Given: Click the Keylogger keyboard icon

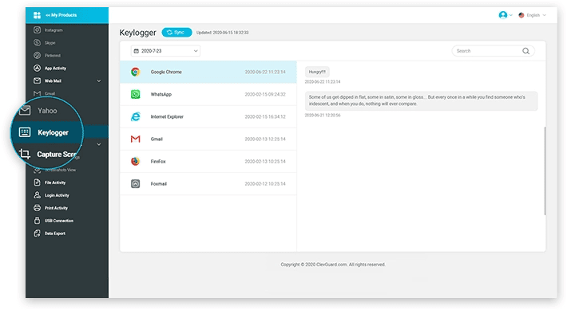Looking at the screenshot, I should point(25,132).
